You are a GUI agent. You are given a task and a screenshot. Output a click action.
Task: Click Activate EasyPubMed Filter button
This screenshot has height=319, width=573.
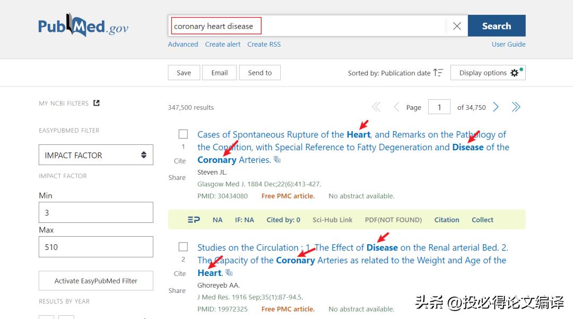(x=96, y=281)
